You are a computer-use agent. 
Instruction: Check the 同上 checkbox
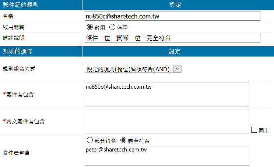pos(254,130)
